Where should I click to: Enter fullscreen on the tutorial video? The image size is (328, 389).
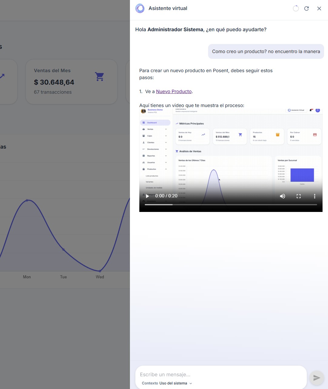[298, 196]
